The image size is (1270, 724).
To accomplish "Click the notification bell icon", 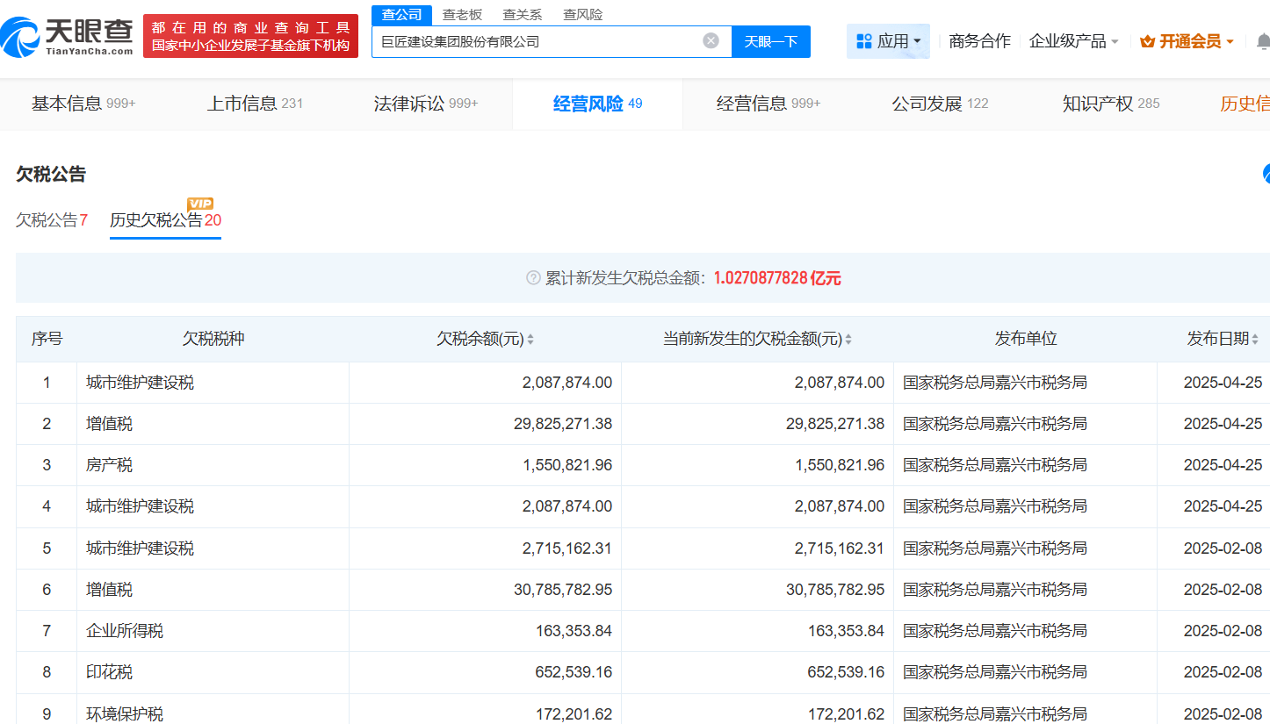I will [1262, 41].
